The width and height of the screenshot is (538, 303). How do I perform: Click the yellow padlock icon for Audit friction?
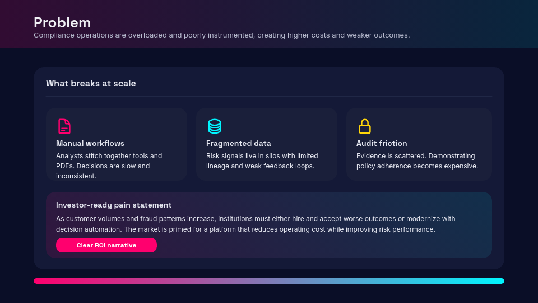[x=365, y=126]
